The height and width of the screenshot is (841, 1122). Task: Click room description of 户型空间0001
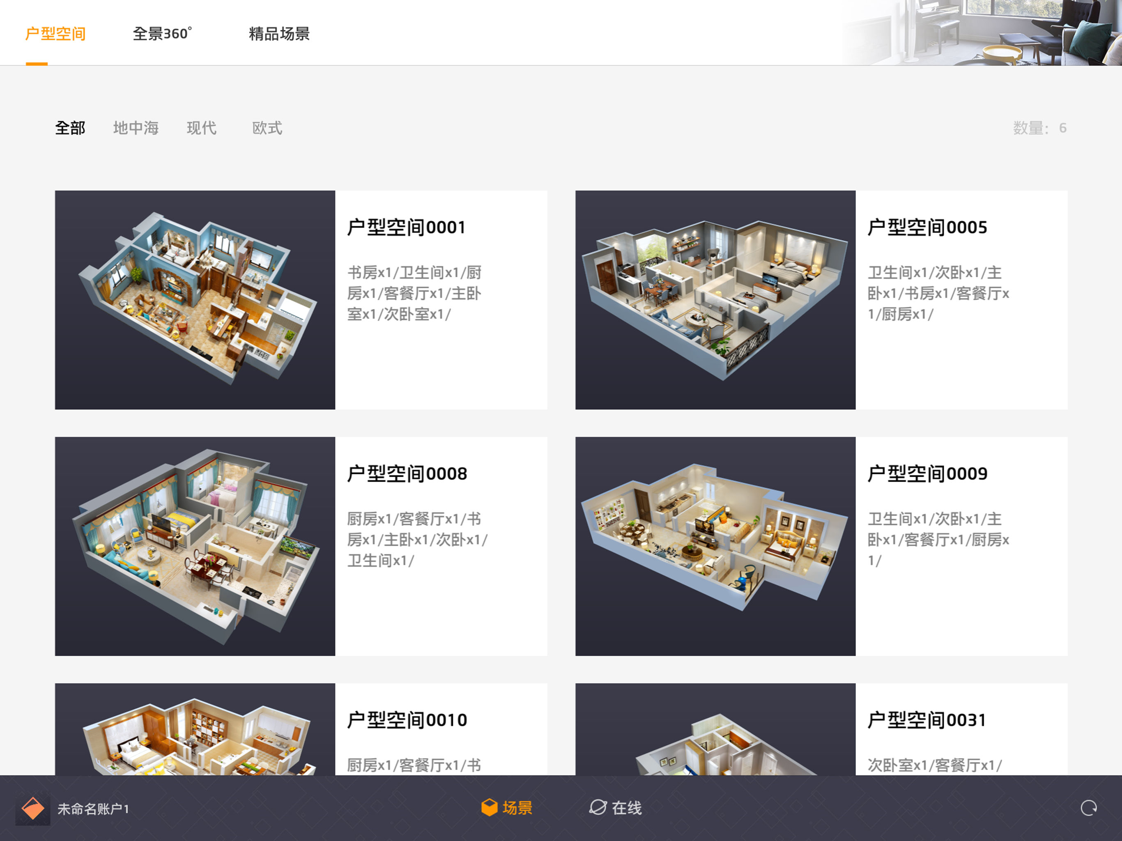coord(414,293)
